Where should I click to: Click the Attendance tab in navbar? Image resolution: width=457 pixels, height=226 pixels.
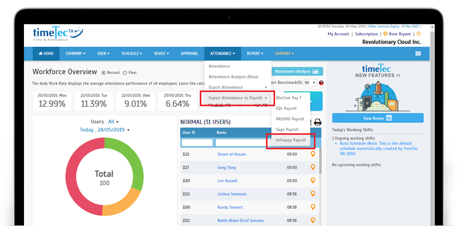click(x=223, y=54)
